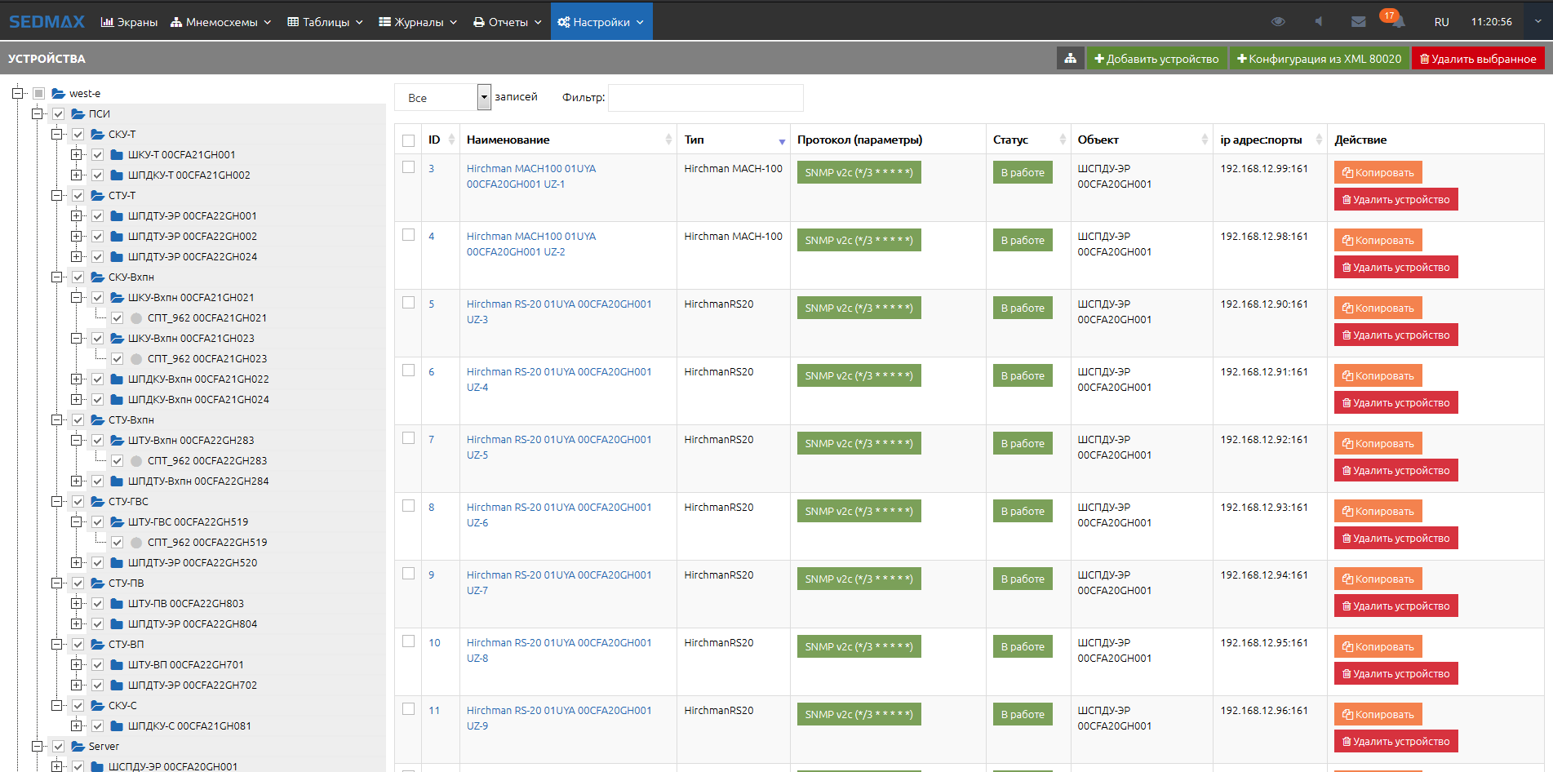Sort table by Тип column arrow
Screen dimensions: 1553x772
(781, 141)
